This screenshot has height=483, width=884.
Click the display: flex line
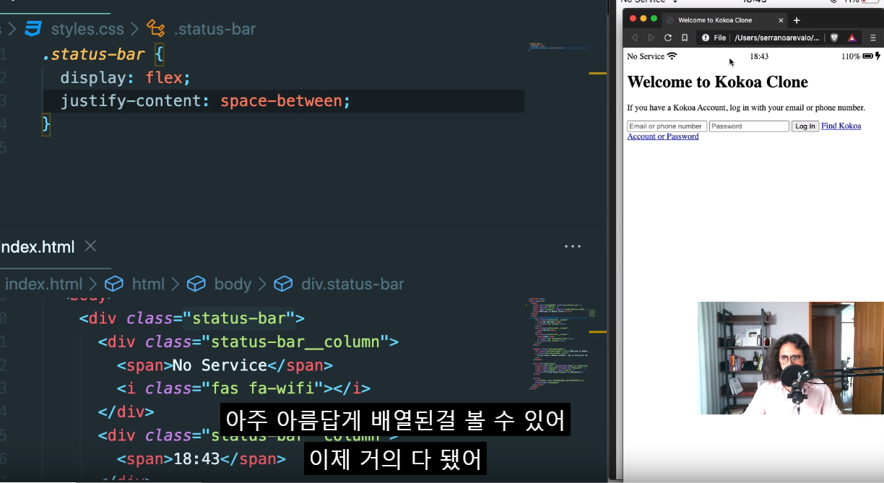pos(126,77)
